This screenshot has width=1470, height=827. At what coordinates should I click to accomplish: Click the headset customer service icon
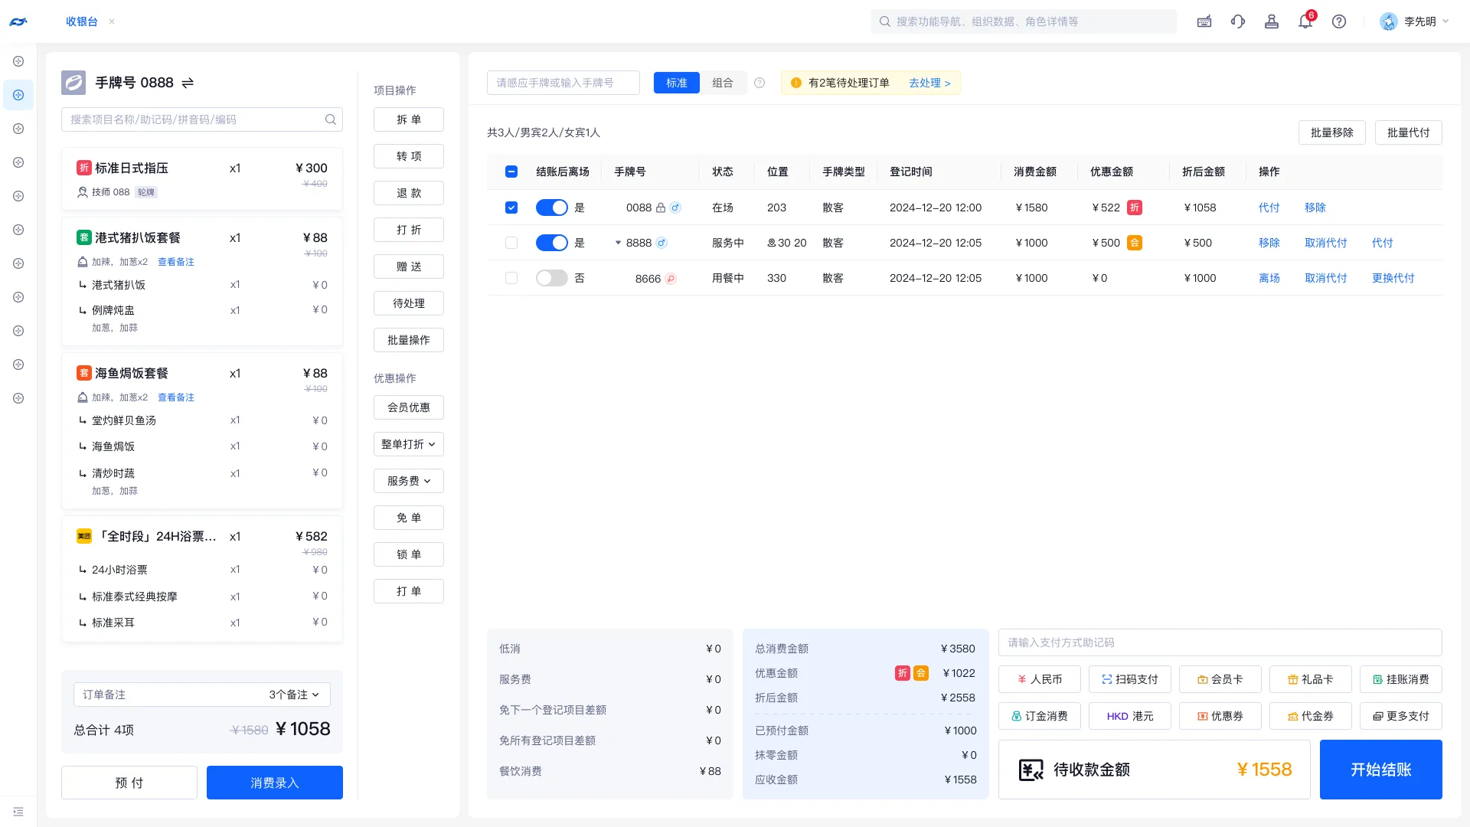(x=1237, y=21)
